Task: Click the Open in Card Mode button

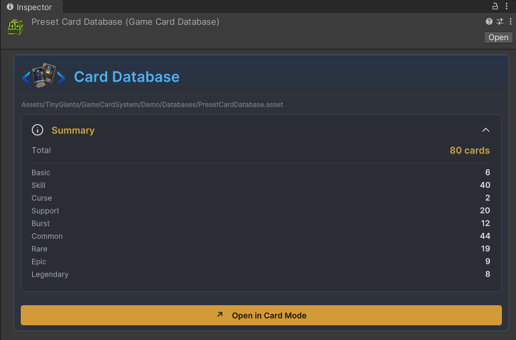Action: point(261,315)
